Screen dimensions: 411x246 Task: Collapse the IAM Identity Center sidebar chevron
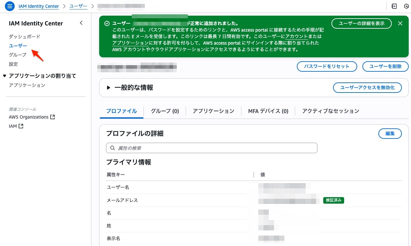tap(81, 23)
